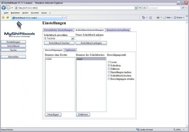Viewport: 189px width, 132px height.
Task: Click the MyShiftbook logo
Action: pos(19,29)
